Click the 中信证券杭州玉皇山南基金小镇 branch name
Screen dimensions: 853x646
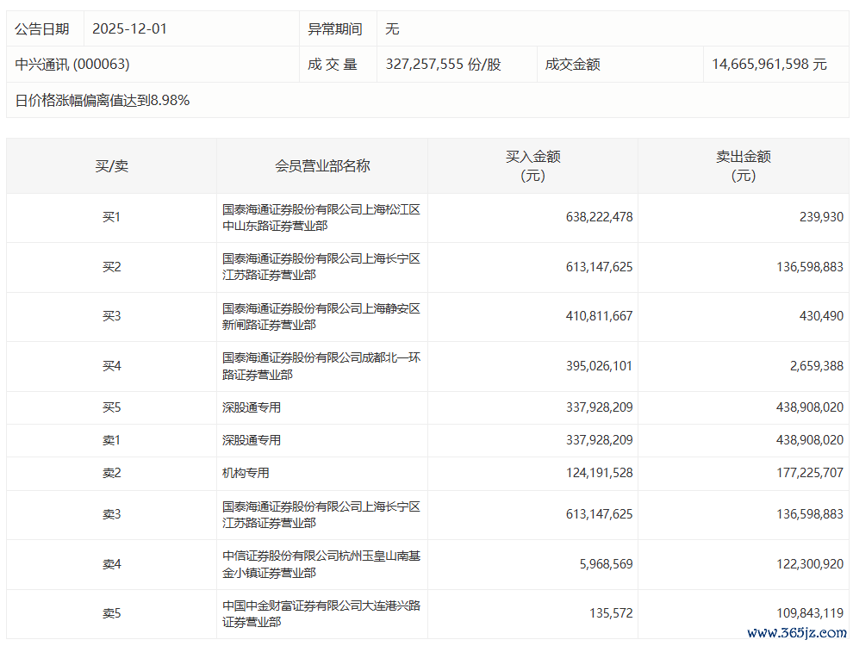pyautogui.click(x=321, y=564)
